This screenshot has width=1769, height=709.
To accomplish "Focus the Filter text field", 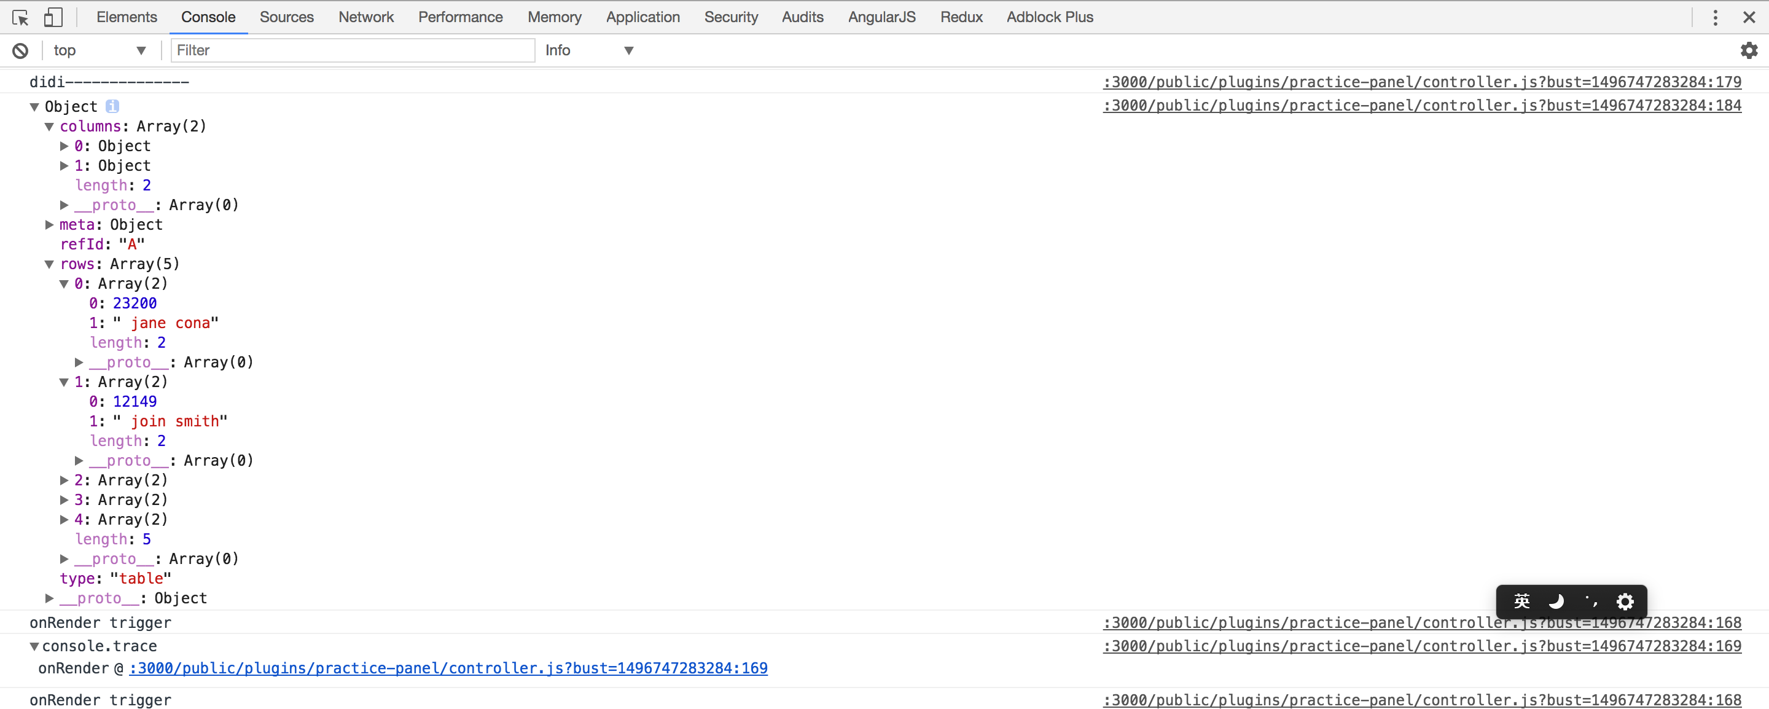I will click(353, 50).
